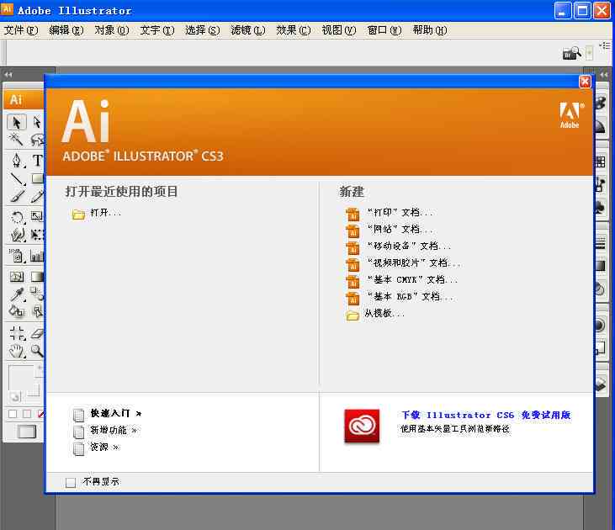Viewport: 615px width, 530px height.
Task: Open the 滤镜(L) menu
Action: (x=248, y=30)
